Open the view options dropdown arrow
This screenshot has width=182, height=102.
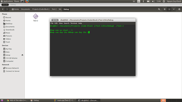[x=174, y=9]
